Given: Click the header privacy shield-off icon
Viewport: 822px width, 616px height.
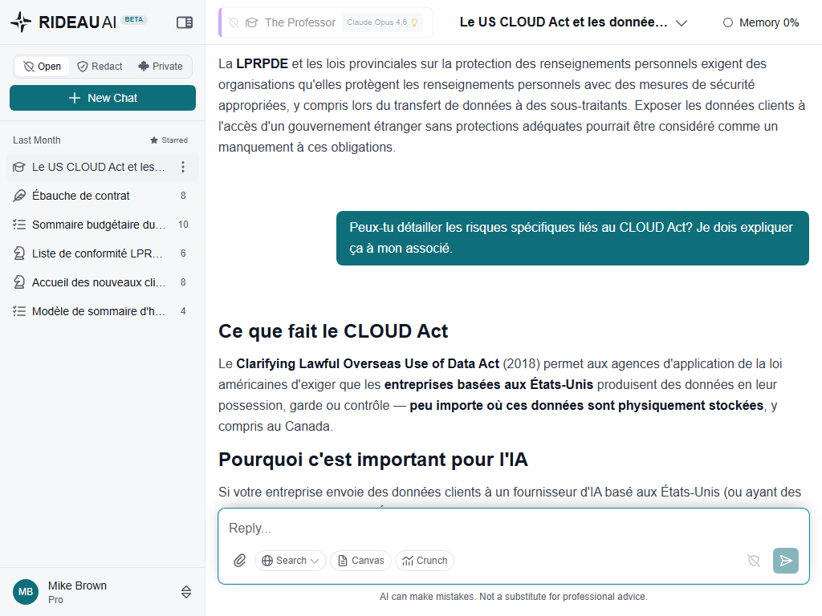Looking at the screenshot, I should (x=234, y=22).
